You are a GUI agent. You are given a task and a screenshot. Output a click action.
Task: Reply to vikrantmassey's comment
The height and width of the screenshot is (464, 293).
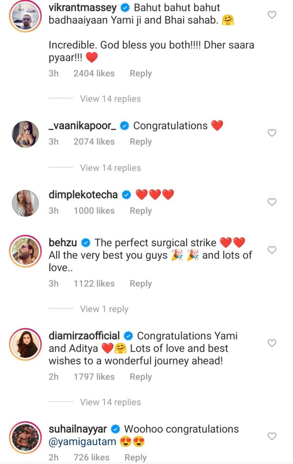[141, 74]
